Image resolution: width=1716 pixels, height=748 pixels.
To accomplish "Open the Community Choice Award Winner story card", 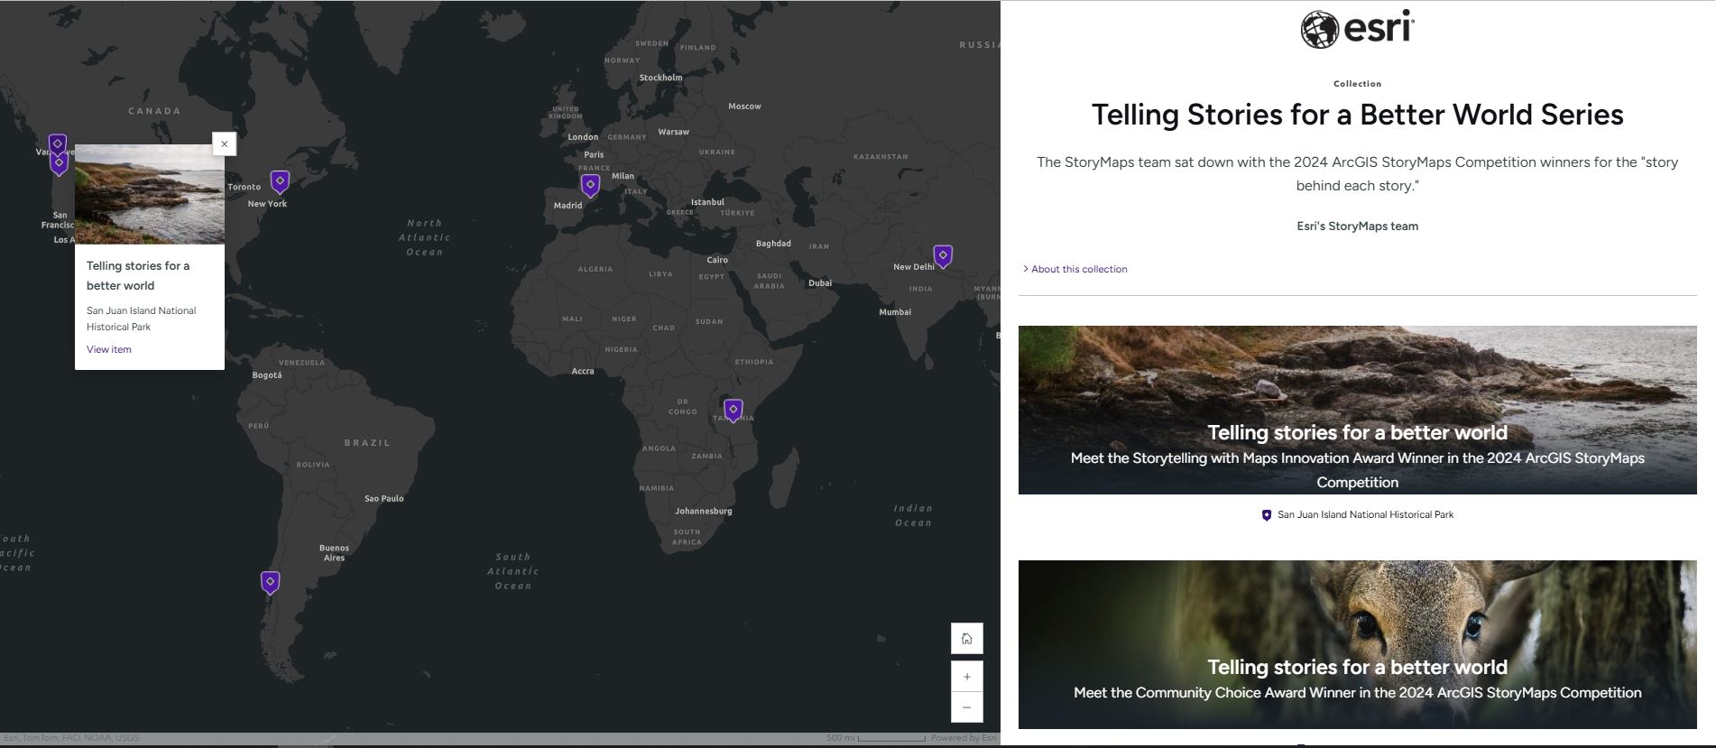I will (x=1357, y=644).
